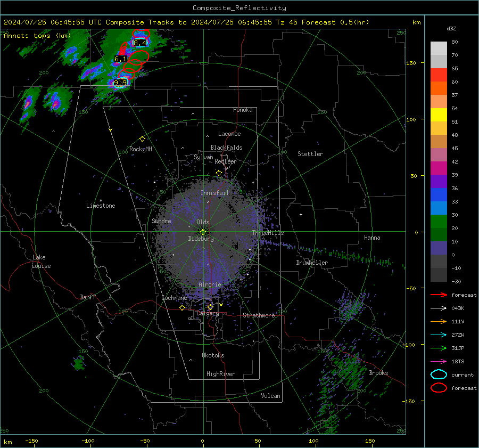Click the yellow diamond marker beside RockyMH
Viewport: 479px width, 448px height.
(x=142, y=139)
